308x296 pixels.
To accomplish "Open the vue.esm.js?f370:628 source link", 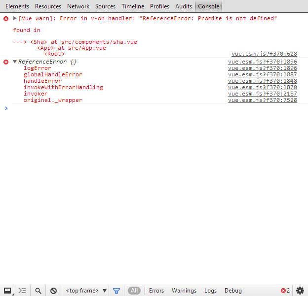I will click(x=264, y=54).
